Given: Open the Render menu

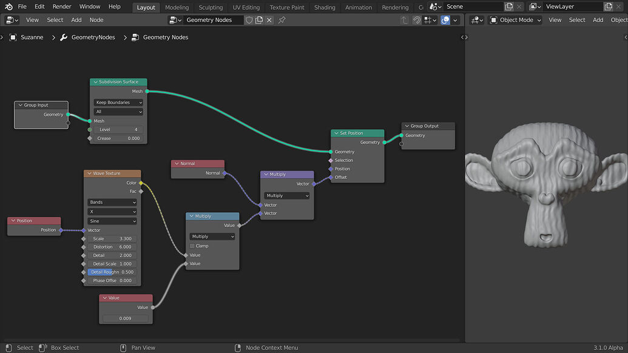Looking at the screenshot, I should (62, 7).
